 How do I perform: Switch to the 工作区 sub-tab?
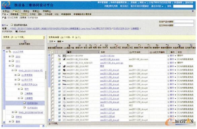(33, 14)
